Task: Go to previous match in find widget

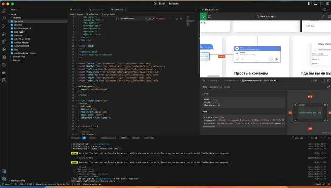Action: [x=169, y=19]
